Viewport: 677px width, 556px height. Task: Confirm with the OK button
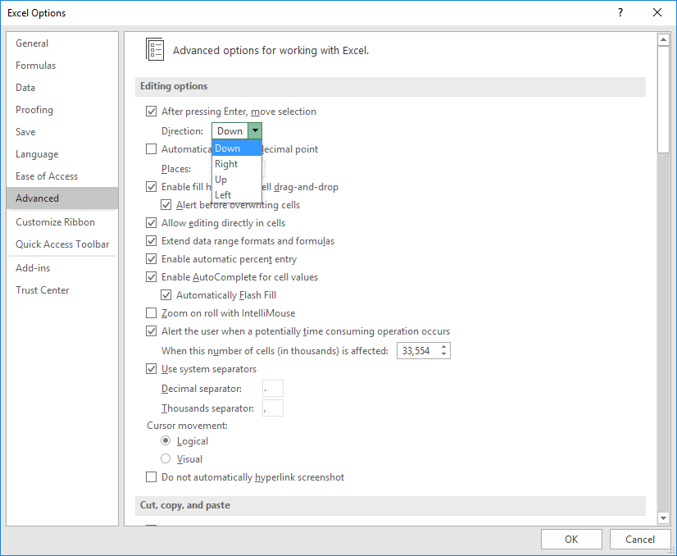pyautogui.click(x=571, y=539)
